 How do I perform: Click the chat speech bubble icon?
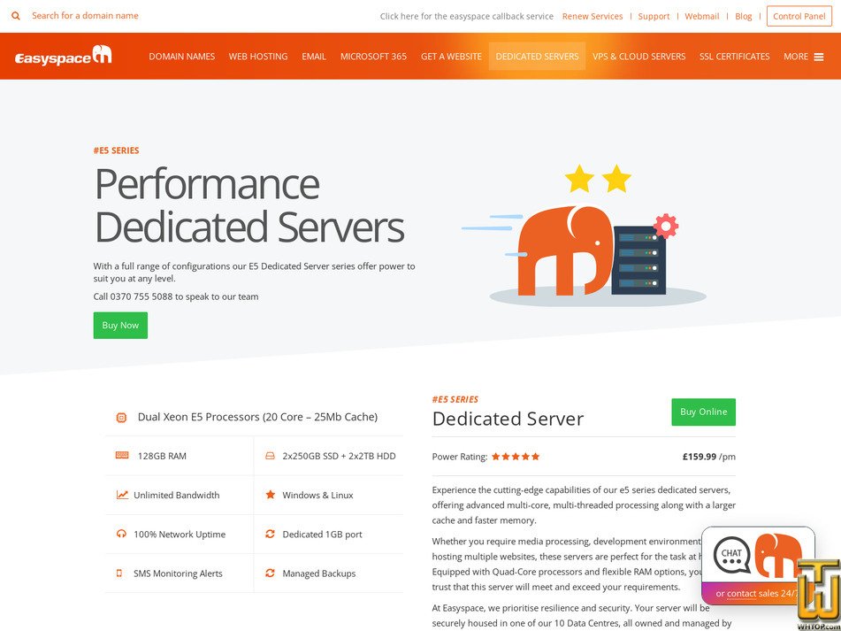(x=732, y=555)
